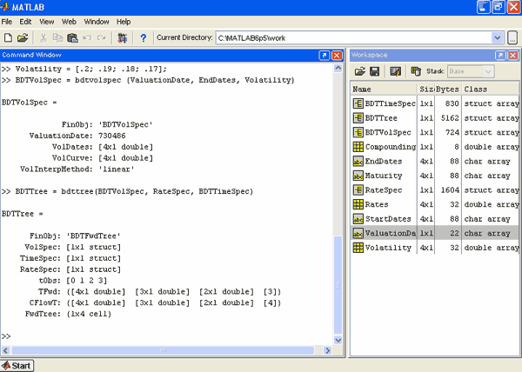
Task: Click the Undo arrow icon
Action: pos(87,38)
